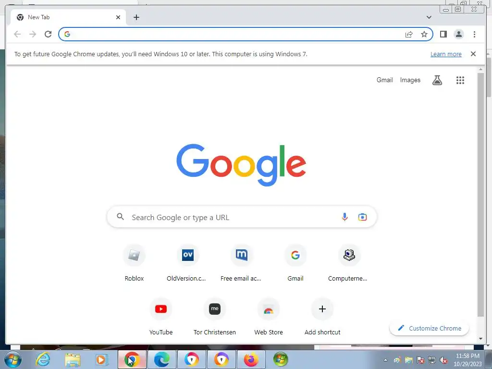Click the share page icon in address bar

click(x=409, y=34)
